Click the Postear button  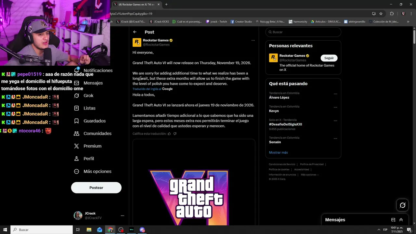(x=96, y=188)
